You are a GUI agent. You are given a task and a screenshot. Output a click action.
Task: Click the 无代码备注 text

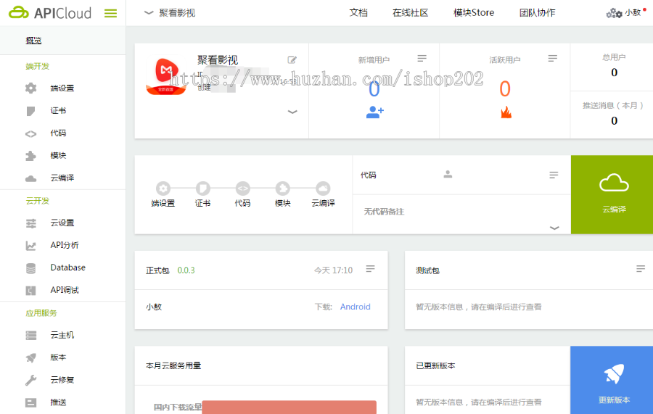(384, 212)
